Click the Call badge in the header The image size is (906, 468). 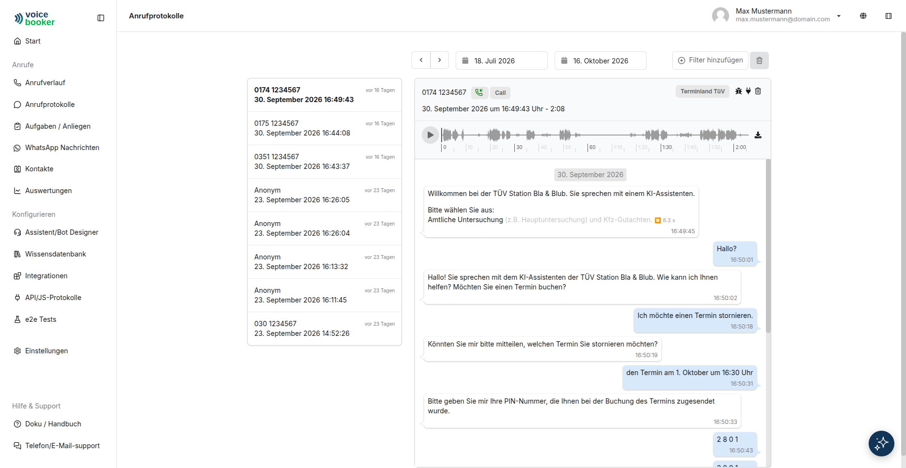(500, 93)
